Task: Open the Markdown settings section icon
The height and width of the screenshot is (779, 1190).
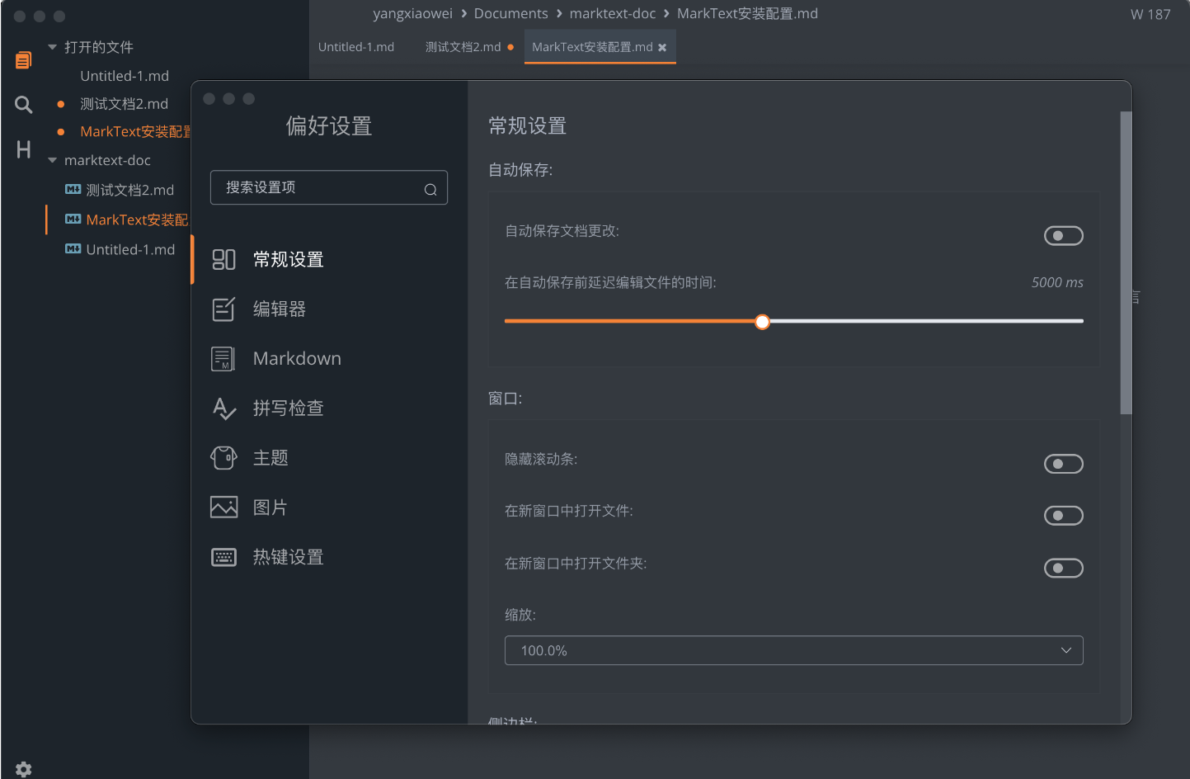Action: coord(223,358)
